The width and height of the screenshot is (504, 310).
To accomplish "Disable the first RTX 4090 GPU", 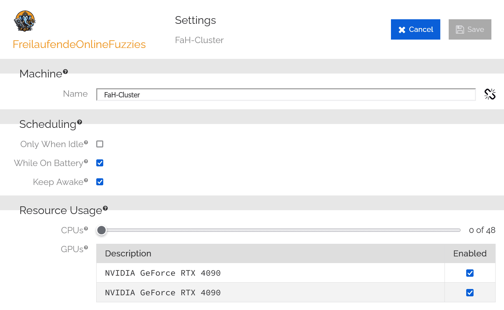I will pyautogui.click(x=470, y=273).
